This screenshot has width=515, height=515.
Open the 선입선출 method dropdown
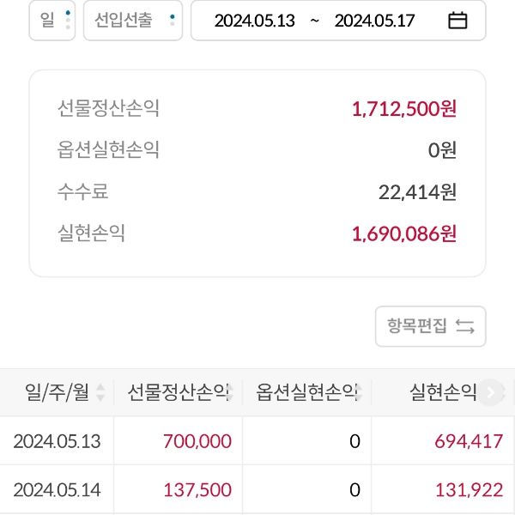133,21
